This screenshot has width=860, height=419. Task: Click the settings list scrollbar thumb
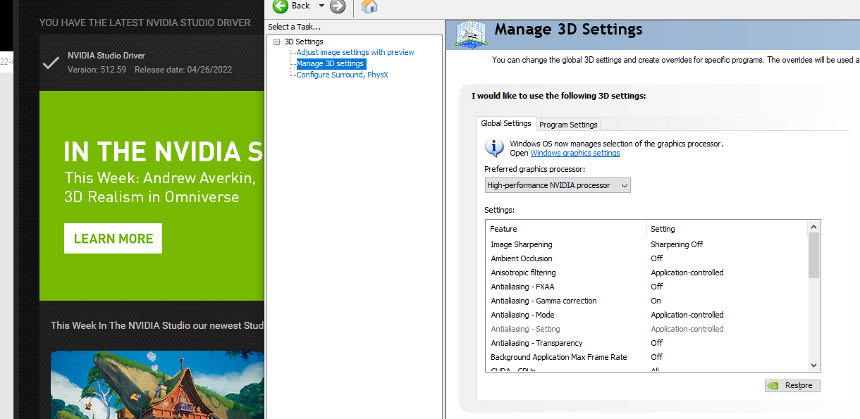(813, 255)
